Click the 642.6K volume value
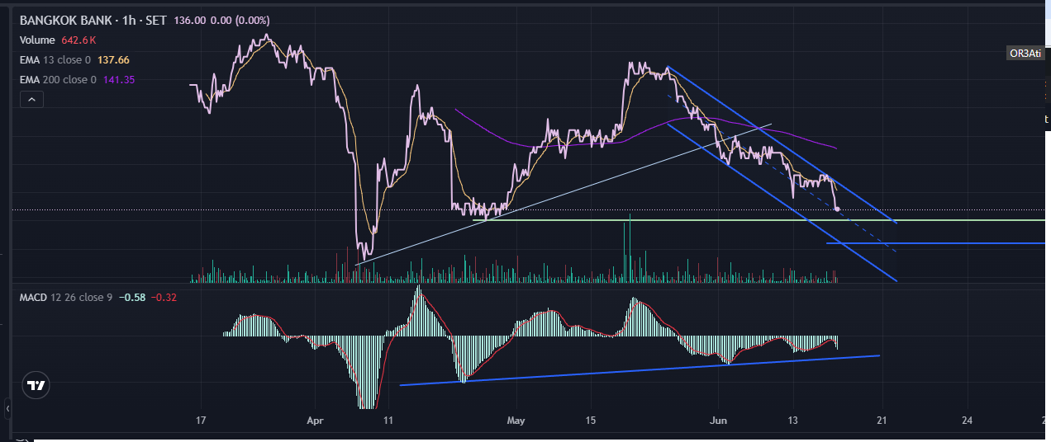This screenshot has height=442, width=1051. (x=79, y=40)
